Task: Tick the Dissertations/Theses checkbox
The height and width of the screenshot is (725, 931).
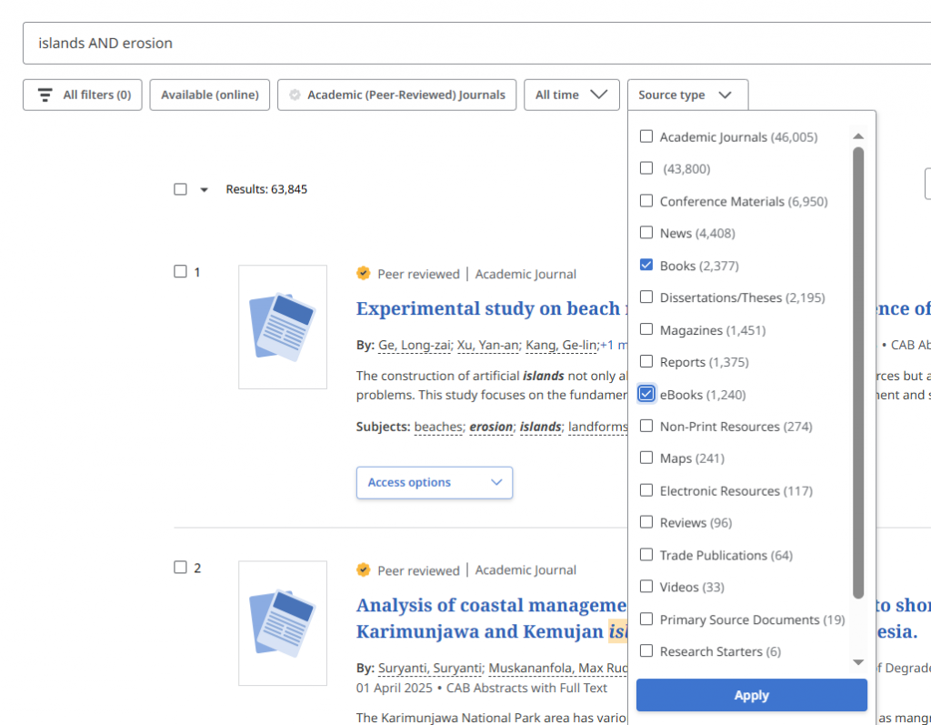Action: click(646, 297)
